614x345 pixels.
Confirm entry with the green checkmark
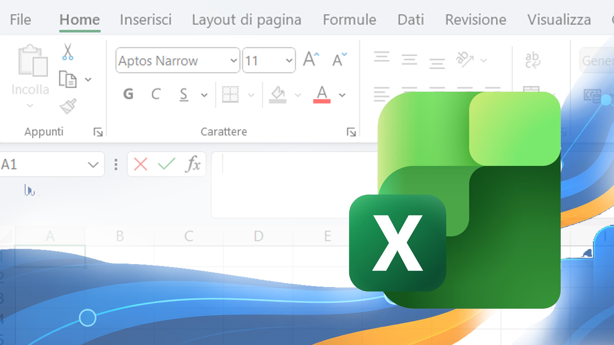[x=167, y=164]
